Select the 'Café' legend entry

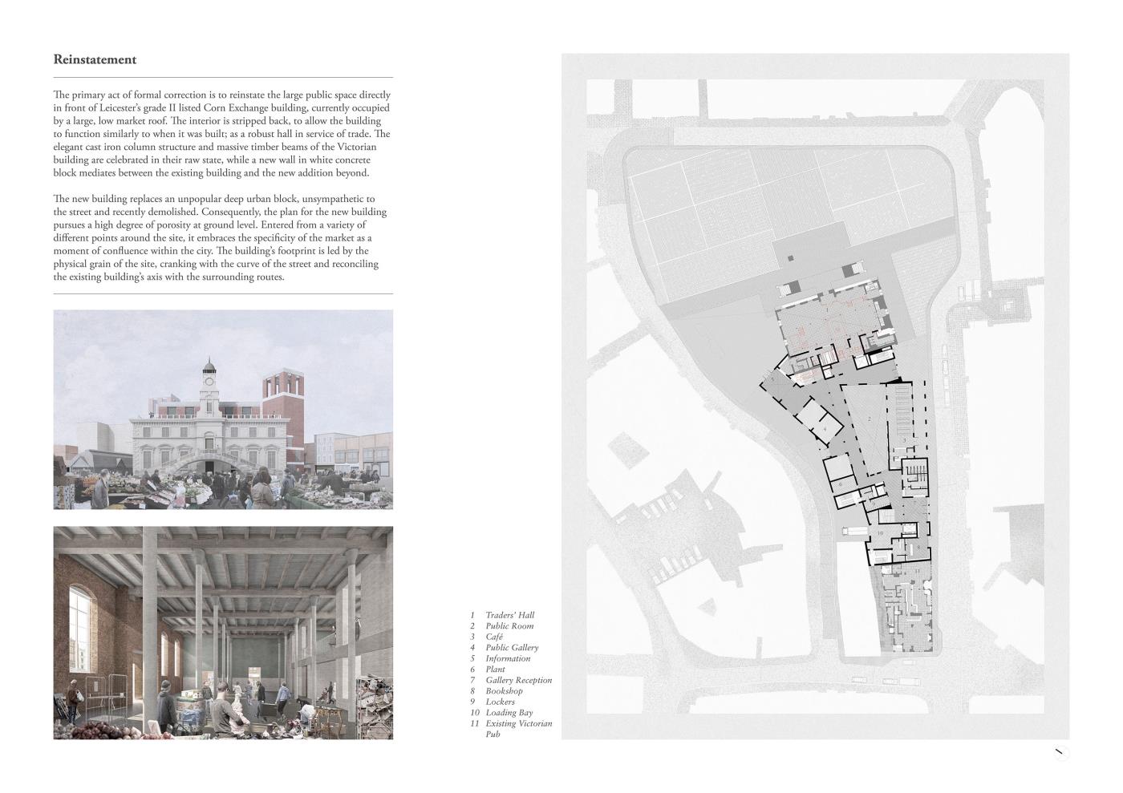click(494, 637)
